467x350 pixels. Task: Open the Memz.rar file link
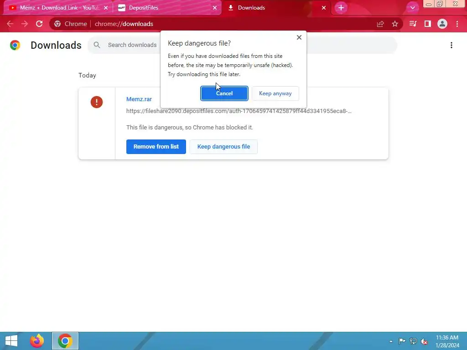coord(139,99)
